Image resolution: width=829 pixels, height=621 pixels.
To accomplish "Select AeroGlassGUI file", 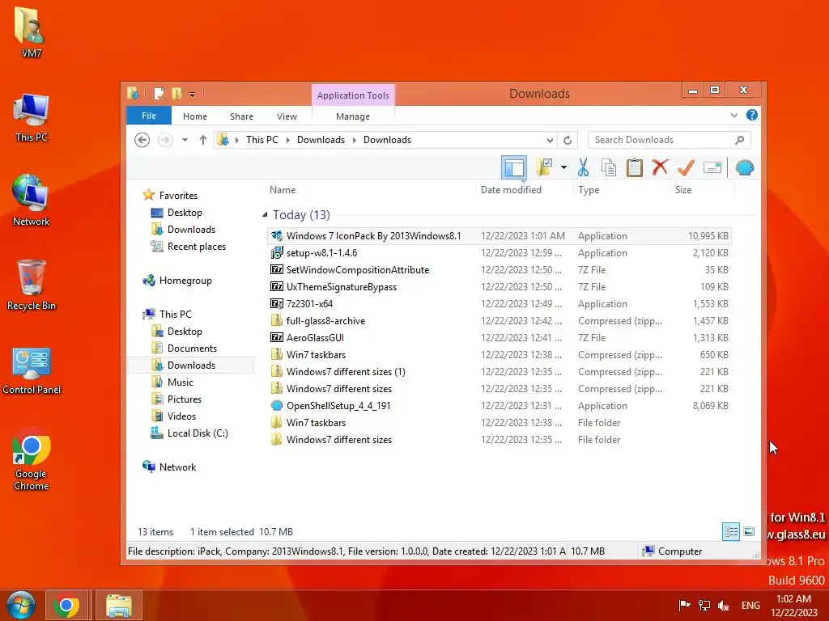I will pyautogui.click(x=500, y=337).
